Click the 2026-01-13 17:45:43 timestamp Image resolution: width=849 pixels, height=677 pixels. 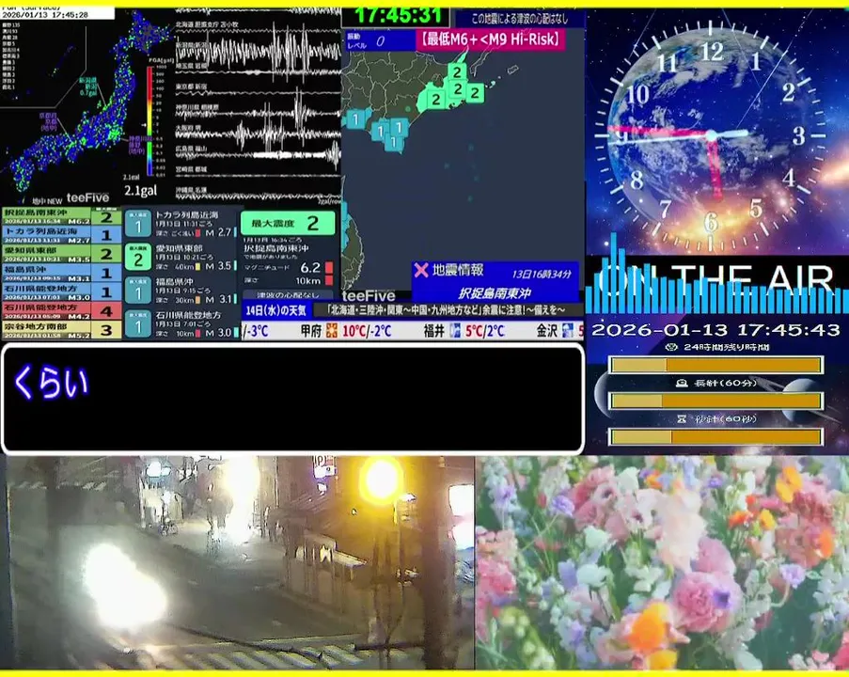[715, 330]
